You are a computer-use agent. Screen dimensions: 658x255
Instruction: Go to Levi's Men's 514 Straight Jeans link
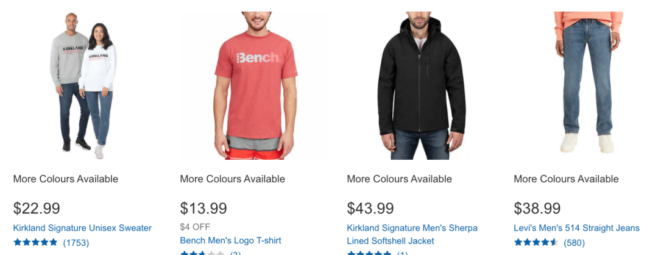click(576, 228)
